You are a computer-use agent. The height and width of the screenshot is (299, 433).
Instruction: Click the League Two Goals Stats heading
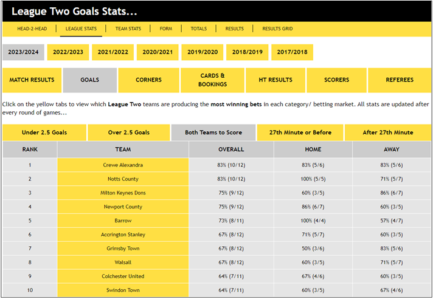point(74,12)
